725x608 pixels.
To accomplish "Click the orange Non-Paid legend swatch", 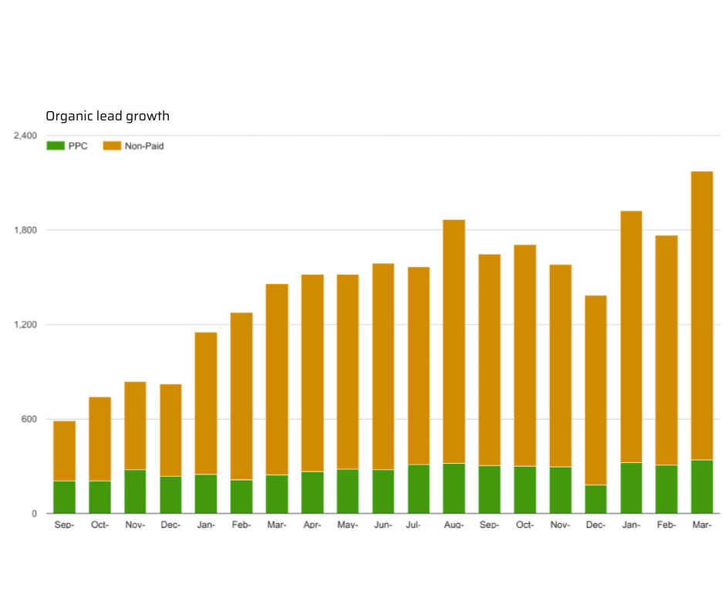I will (x=112, y=146).
